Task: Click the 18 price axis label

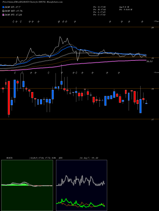Action: click(153, 89)
